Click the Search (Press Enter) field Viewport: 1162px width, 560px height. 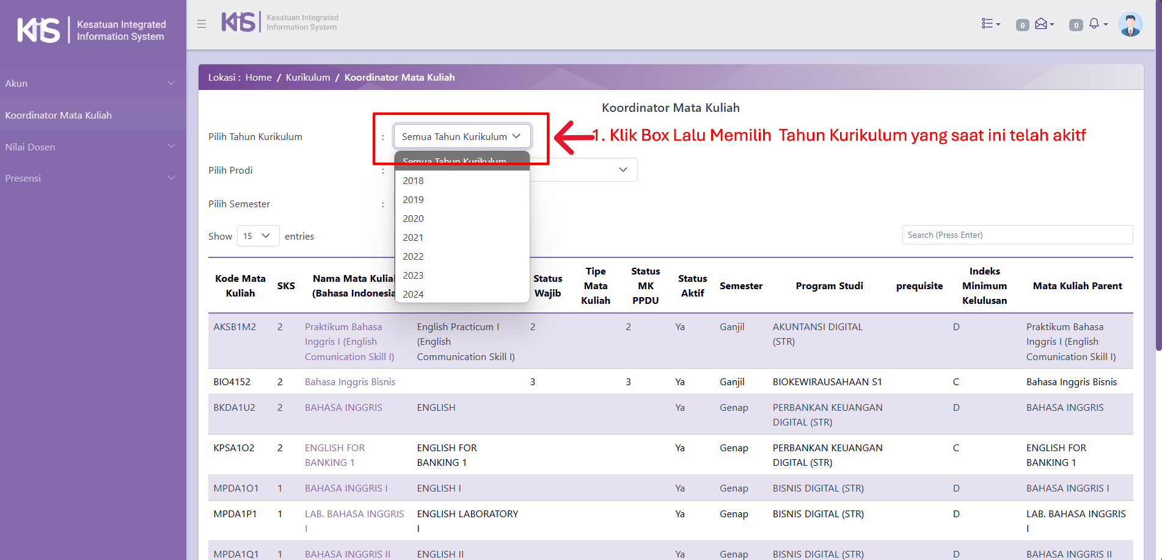pos(1017,235)
